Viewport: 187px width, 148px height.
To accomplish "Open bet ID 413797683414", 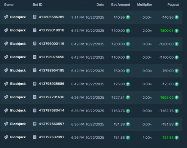I will 52,111.
